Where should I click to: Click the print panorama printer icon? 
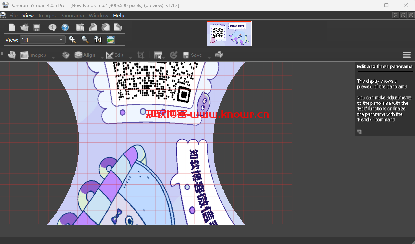point(219,55)
